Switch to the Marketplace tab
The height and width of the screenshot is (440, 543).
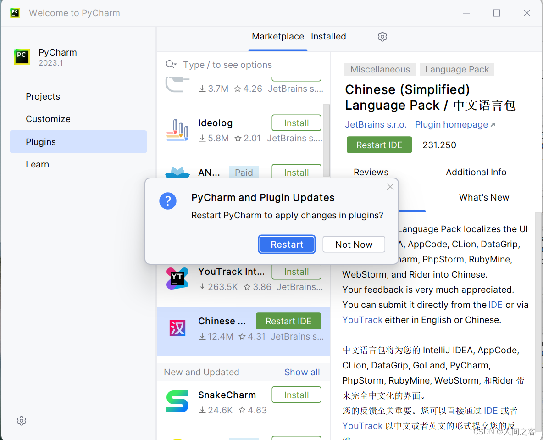[278, 36]
